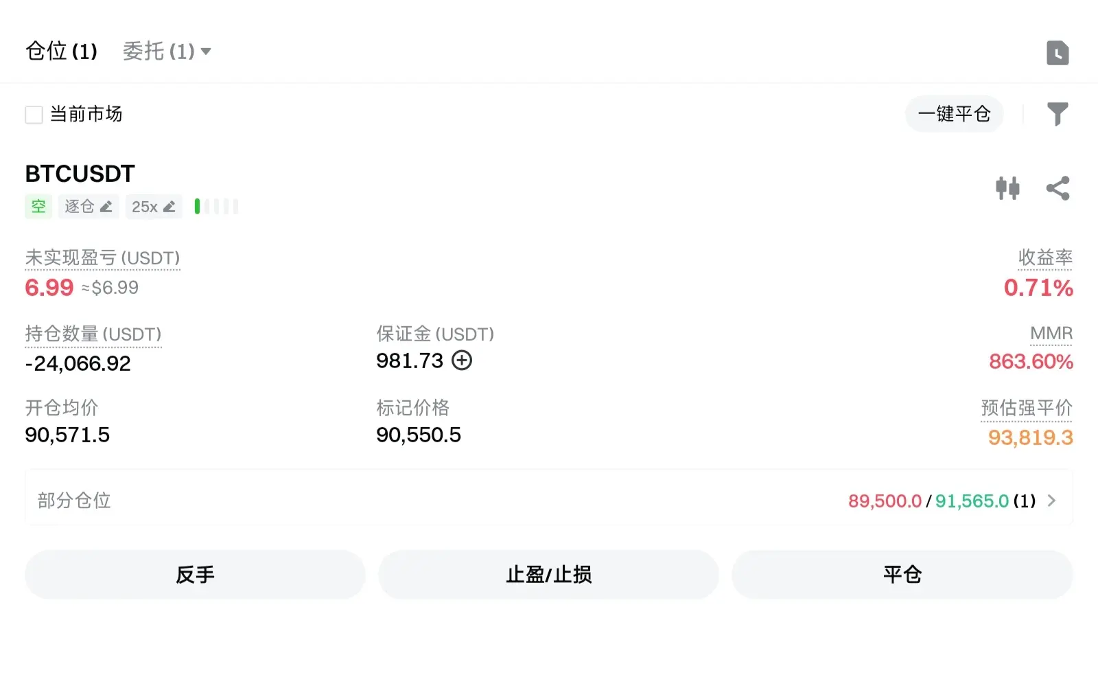Share the BTCUSDT position
The width and height of the screenshot is (1098, 697).
1058,188
